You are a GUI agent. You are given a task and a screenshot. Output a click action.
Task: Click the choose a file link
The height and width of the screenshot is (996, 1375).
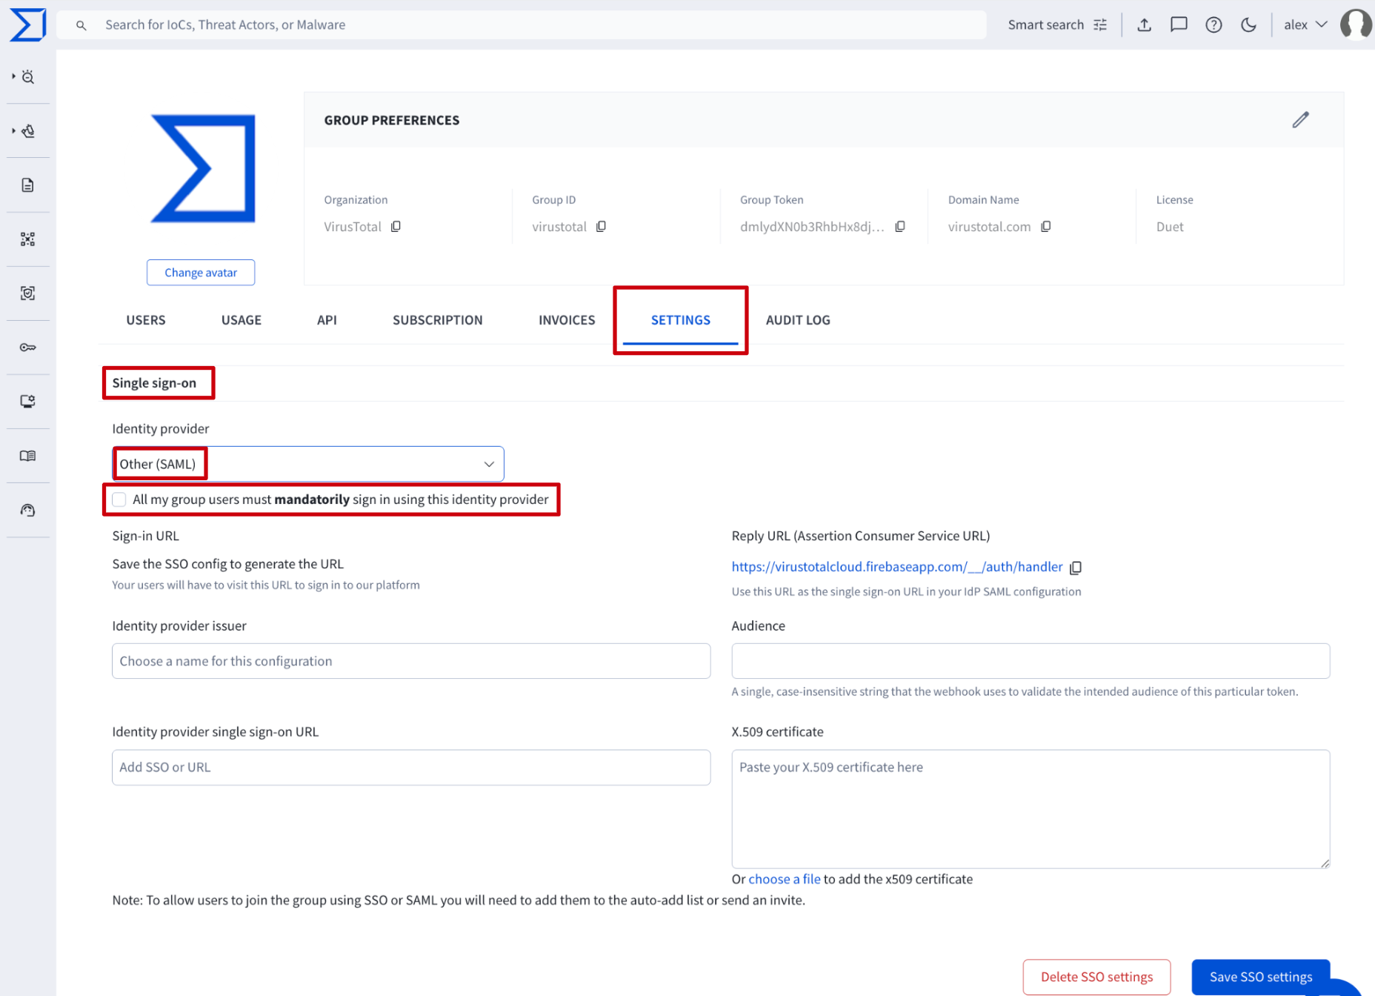point(785,879)
